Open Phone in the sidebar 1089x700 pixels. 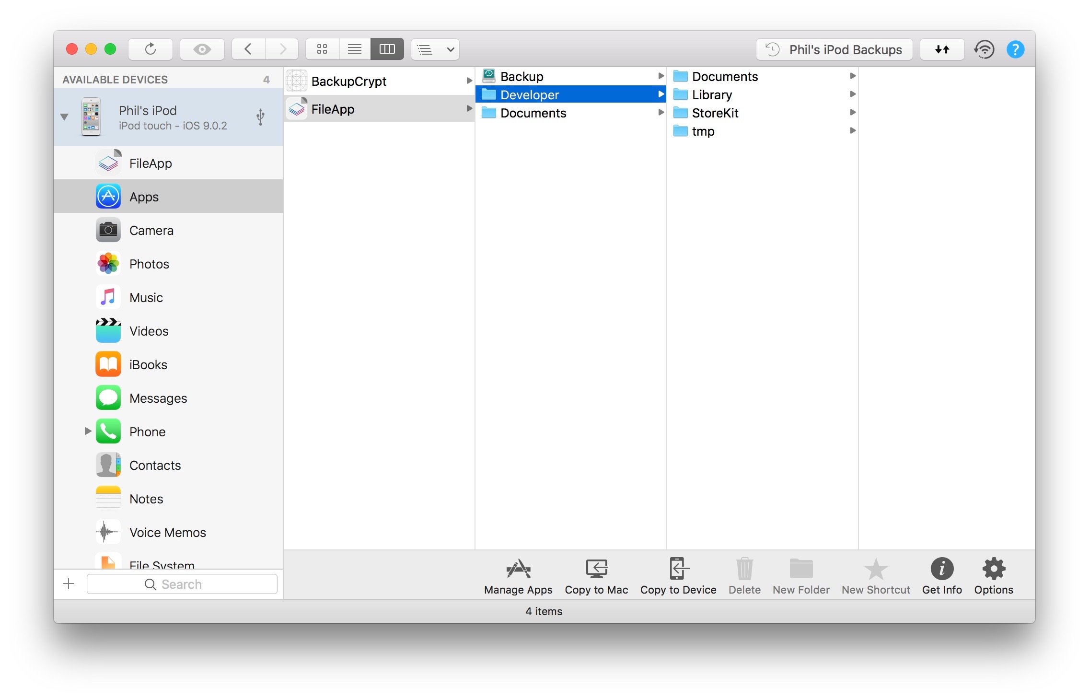coord(168,432)
